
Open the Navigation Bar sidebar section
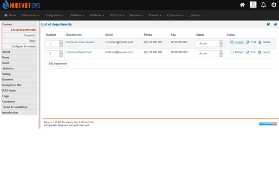12,85
